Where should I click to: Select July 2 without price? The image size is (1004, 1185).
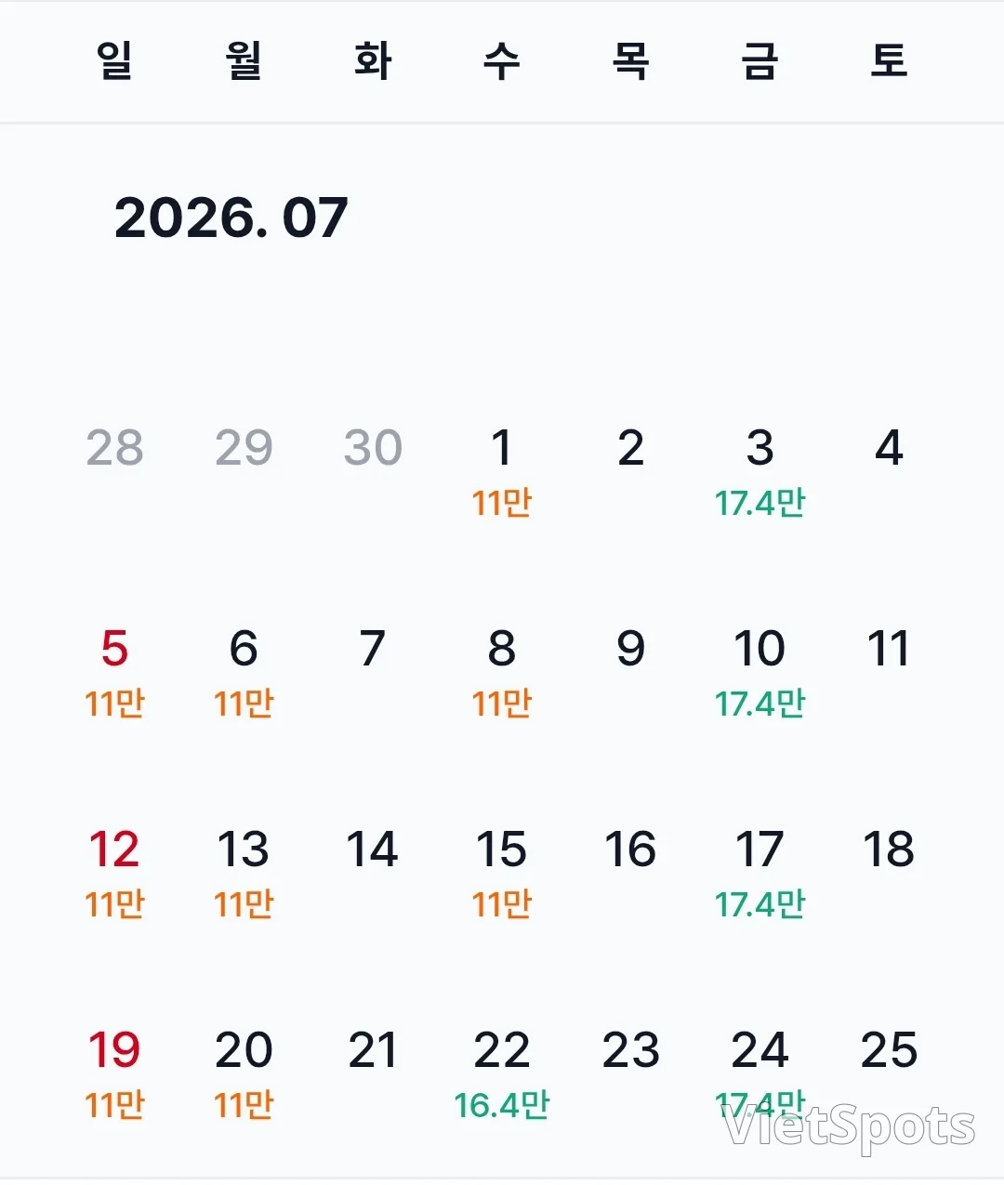pyautogui.click(x=630, y=448)
